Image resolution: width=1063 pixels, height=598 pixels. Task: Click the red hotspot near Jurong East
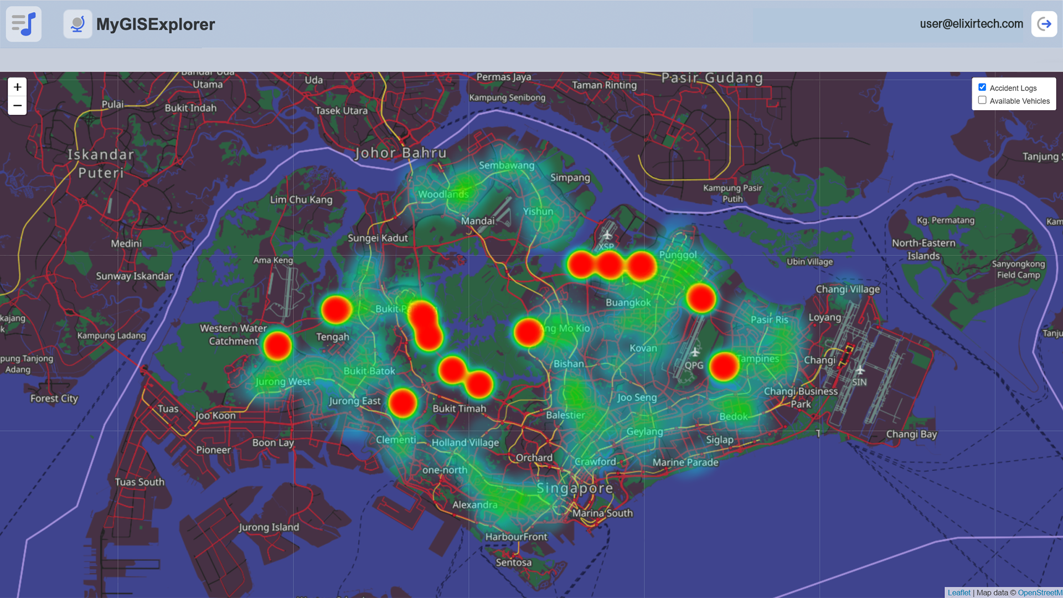[x=403, y=403]
